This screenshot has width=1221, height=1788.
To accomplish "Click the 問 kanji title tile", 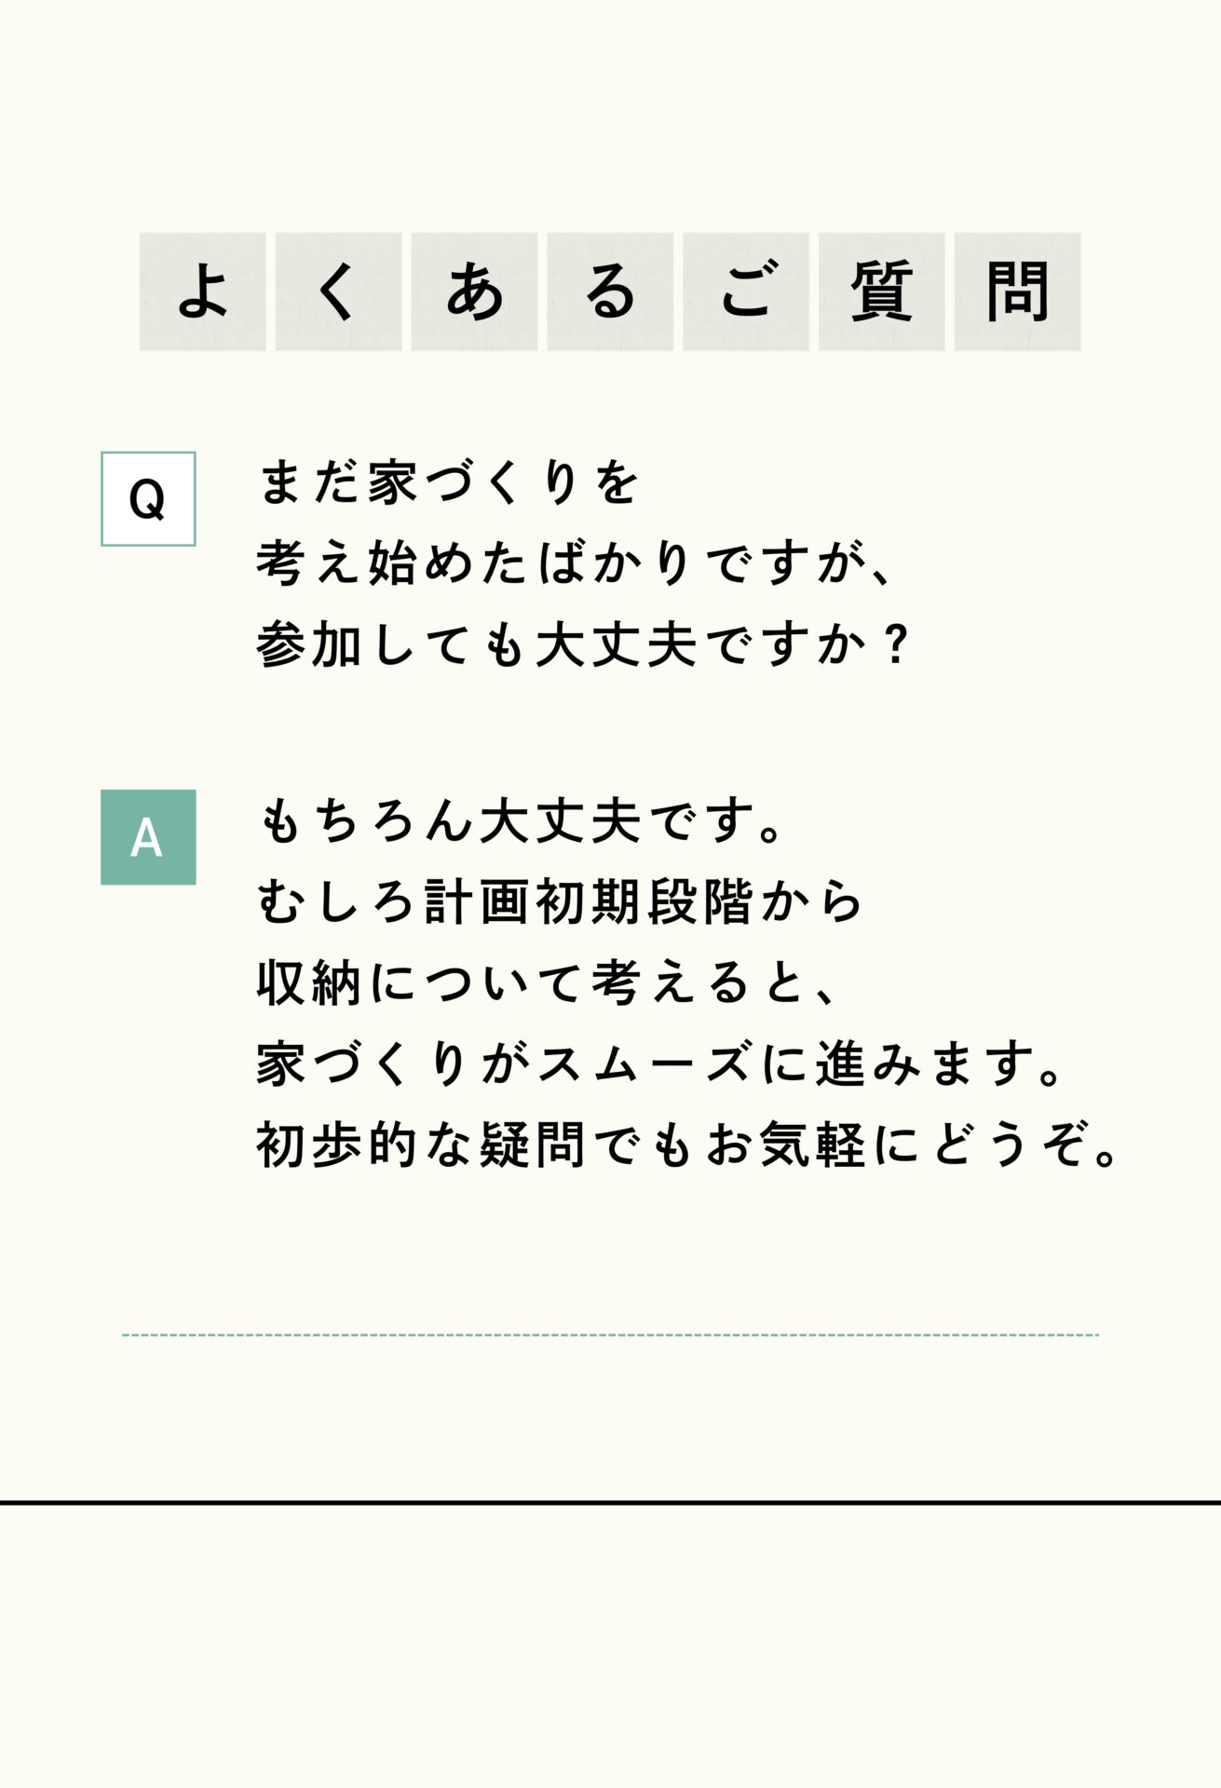I will 1017,291.
